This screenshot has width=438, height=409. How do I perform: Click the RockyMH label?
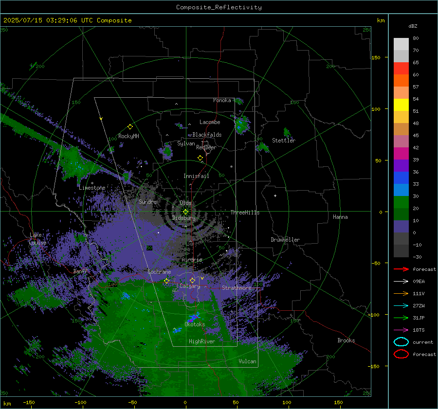[x=128, y=136]
